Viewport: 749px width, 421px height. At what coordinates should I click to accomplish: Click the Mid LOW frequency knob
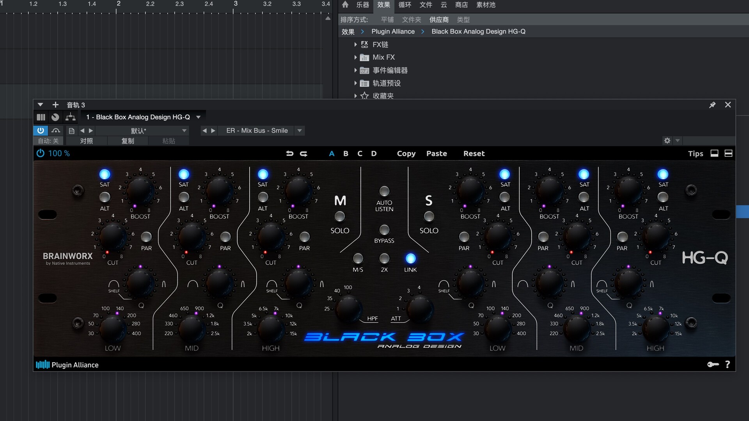pos(112,329)
